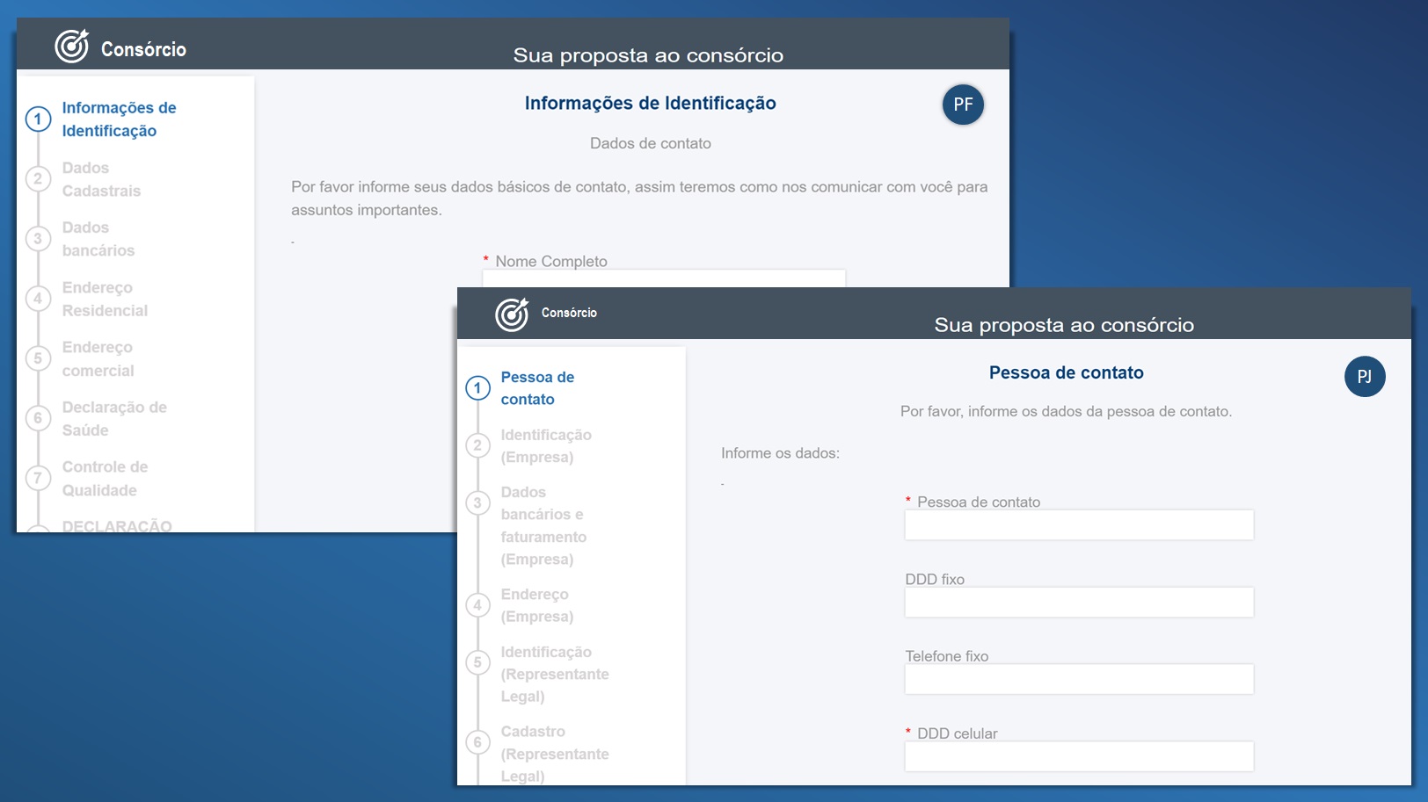This screenshot has width=1428, height=802.
Task: Open Controle de Qualidade step
Action: click(x=105, y=478)
